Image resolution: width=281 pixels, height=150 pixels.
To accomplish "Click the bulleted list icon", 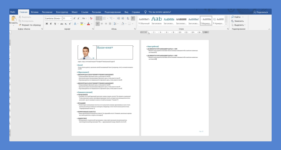I will (x=98, y=18).
